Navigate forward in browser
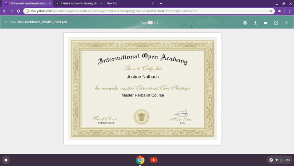The width and height of the screenshot is (294, 166). point(12,11)
